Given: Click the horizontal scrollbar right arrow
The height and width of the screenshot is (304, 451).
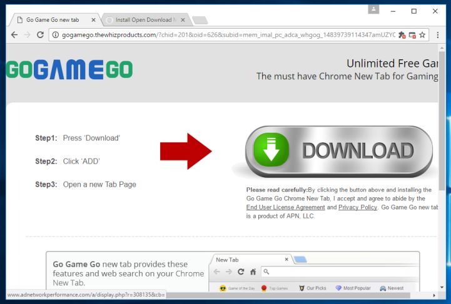Looking at the screenshot, I should [434, 295].
